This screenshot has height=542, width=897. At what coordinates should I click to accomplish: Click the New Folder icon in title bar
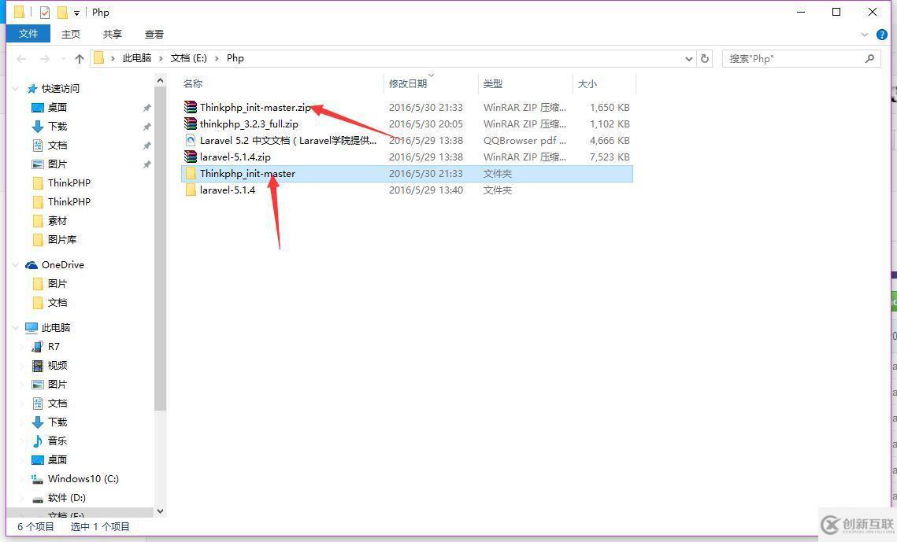click(61, 12)
